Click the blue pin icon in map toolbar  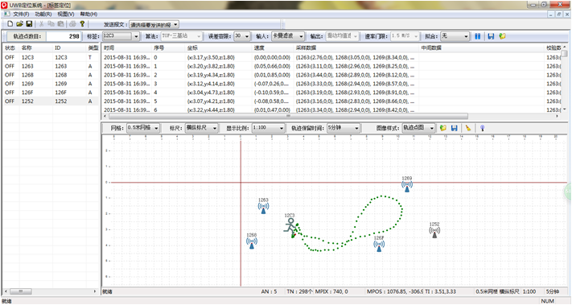point(482,128)
